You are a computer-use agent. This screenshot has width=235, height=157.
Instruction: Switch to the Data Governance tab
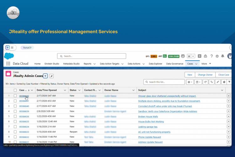tap(175, 64)
